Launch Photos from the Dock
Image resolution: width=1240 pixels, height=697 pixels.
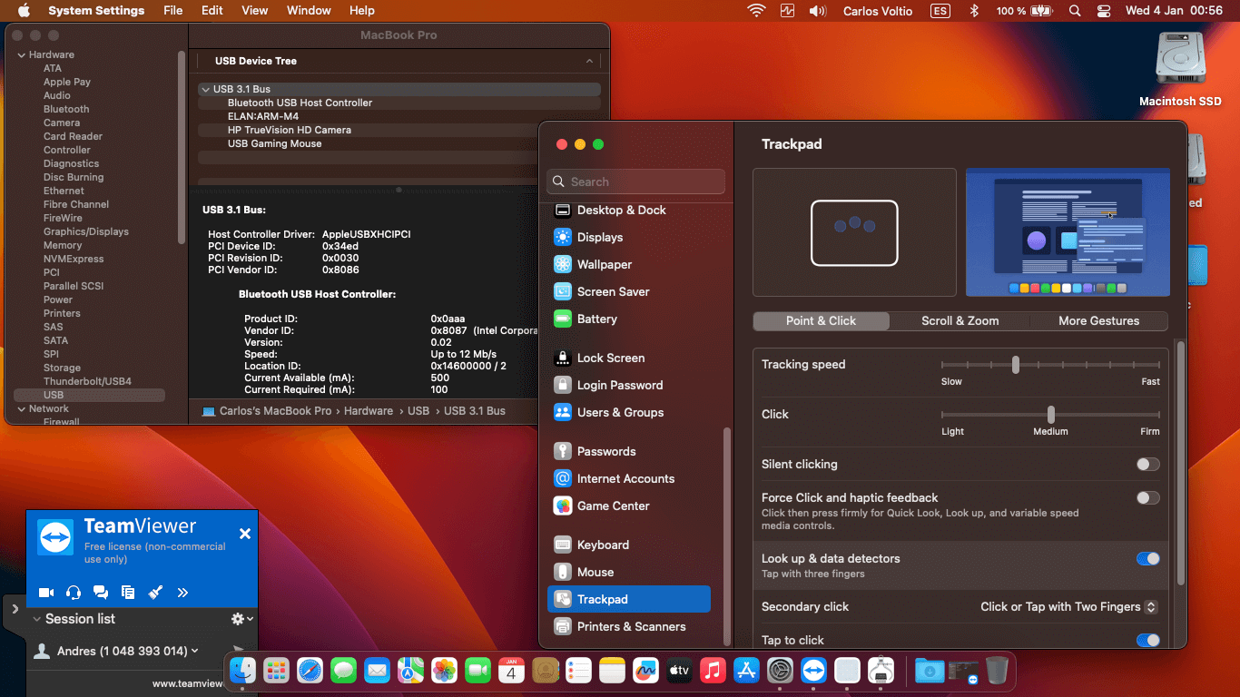(x=444, y=671)
